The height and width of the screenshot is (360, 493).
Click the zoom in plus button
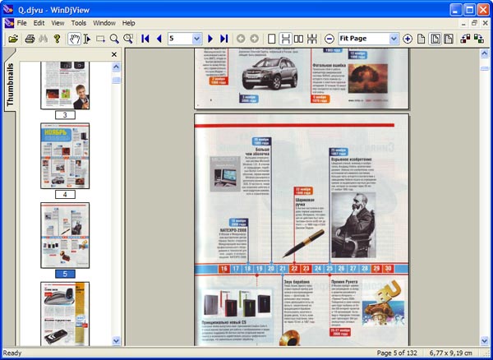pyautogui.click(x=408, y=39)
